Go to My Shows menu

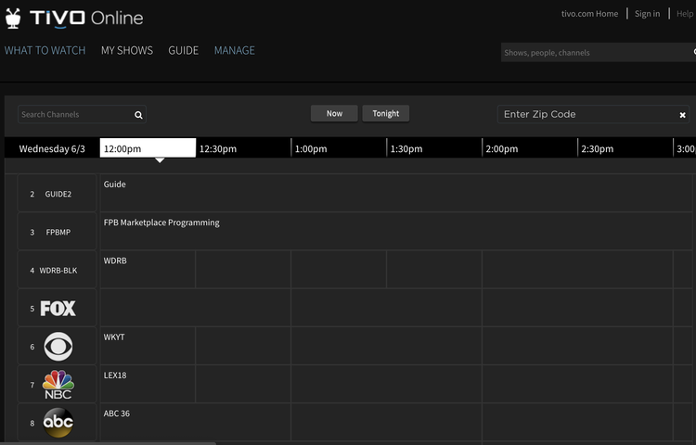pos(127,50)
